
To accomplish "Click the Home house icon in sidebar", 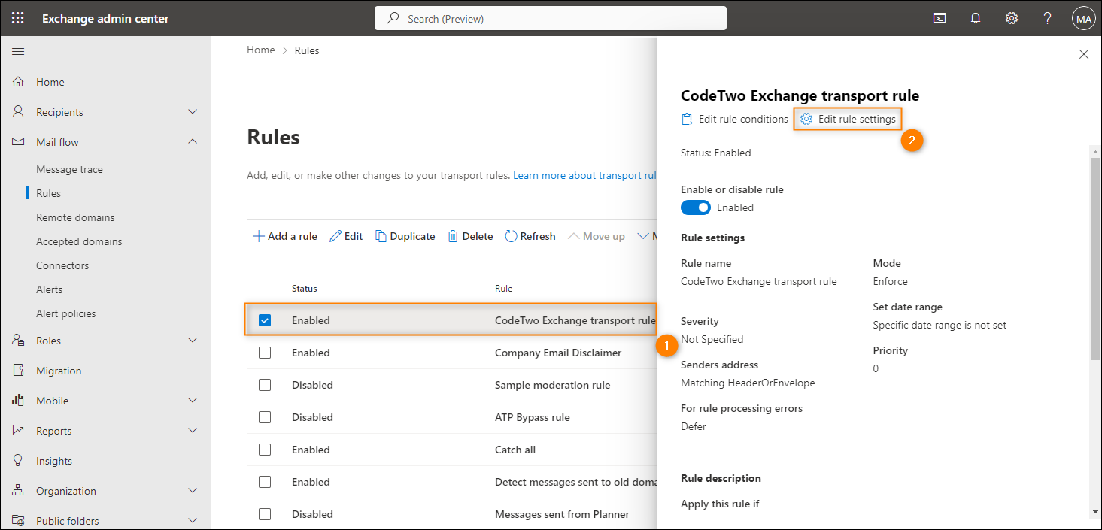I will 18,82.
